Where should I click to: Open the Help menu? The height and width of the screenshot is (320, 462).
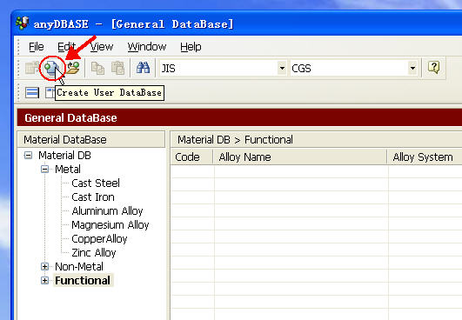tap(191, 46)
